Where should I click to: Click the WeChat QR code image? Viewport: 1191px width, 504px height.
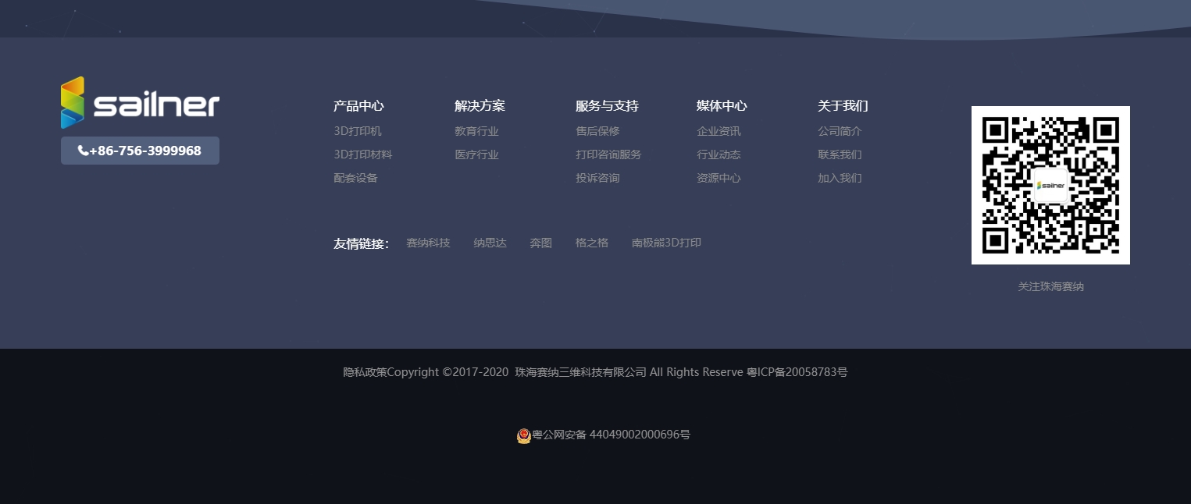pyautogui.click(x=1050, y=185)
